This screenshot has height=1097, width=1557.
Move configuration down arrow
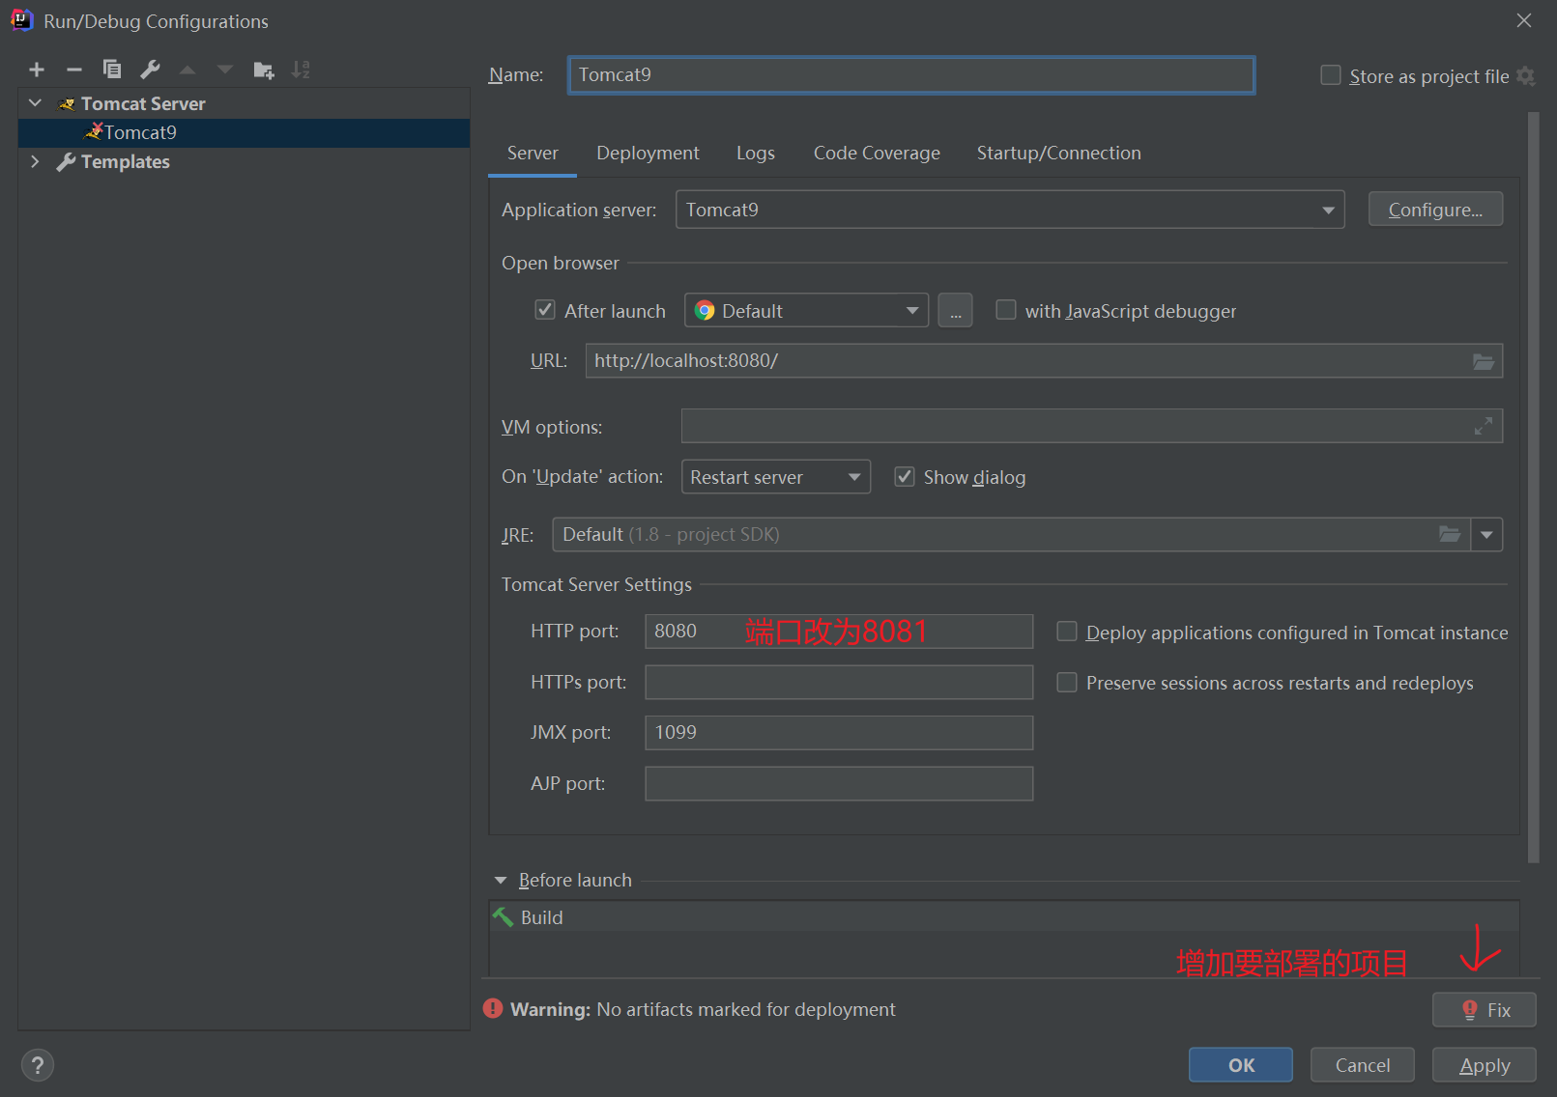(x=225, y=70)
